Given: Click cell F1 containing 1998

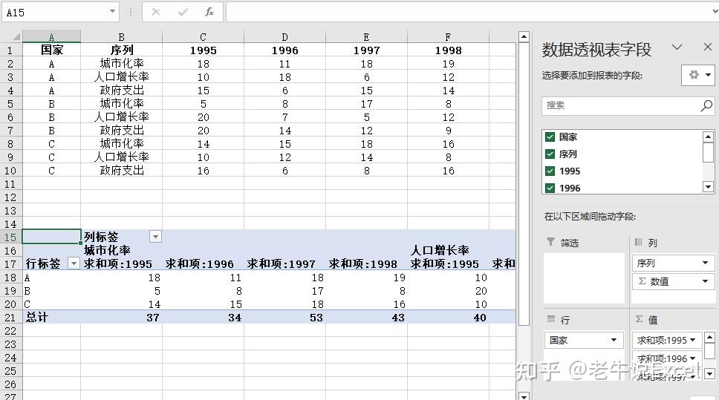Looking at the screenshot, I should tap(448, 50).
